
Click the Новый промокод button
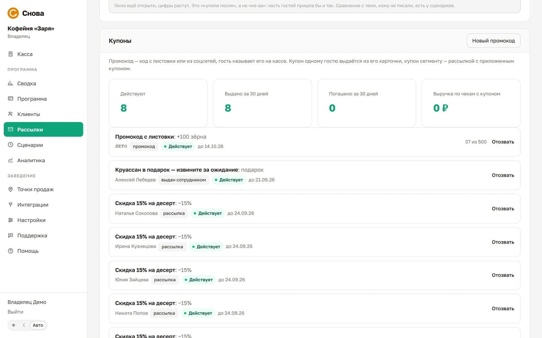pyautogui.click(x=493, y=41)
